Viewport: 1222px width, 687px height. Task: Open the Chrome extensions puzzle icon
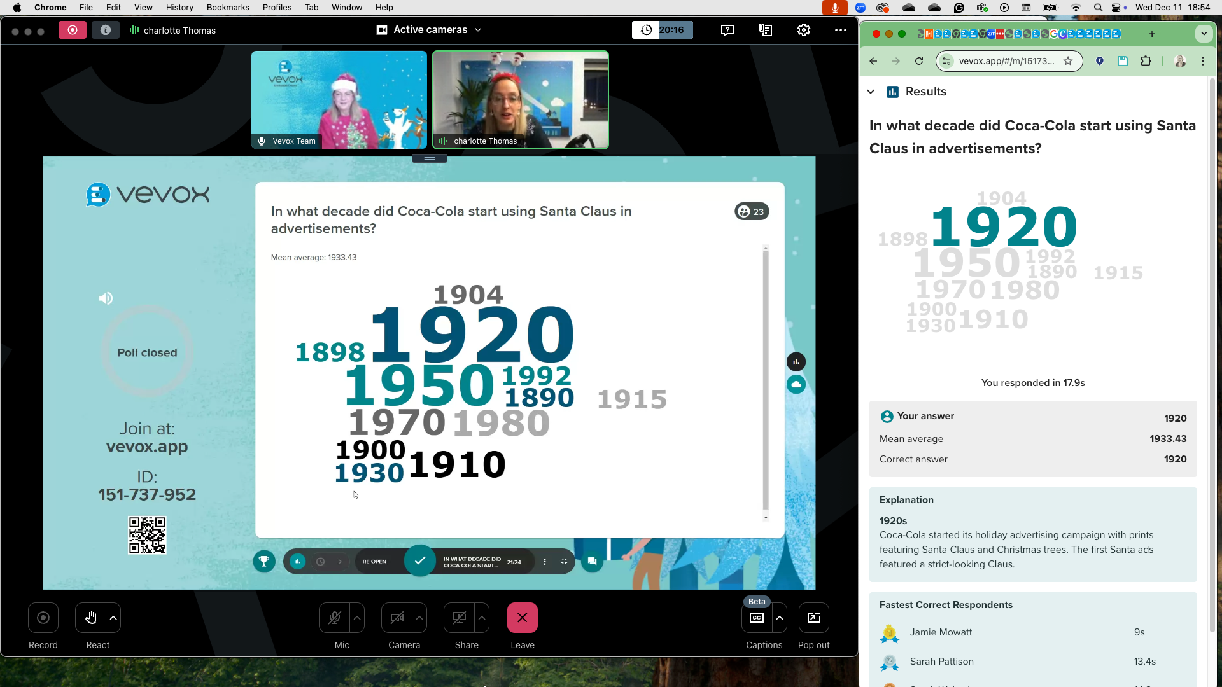pyautogui.click(x=1146, y=61)
